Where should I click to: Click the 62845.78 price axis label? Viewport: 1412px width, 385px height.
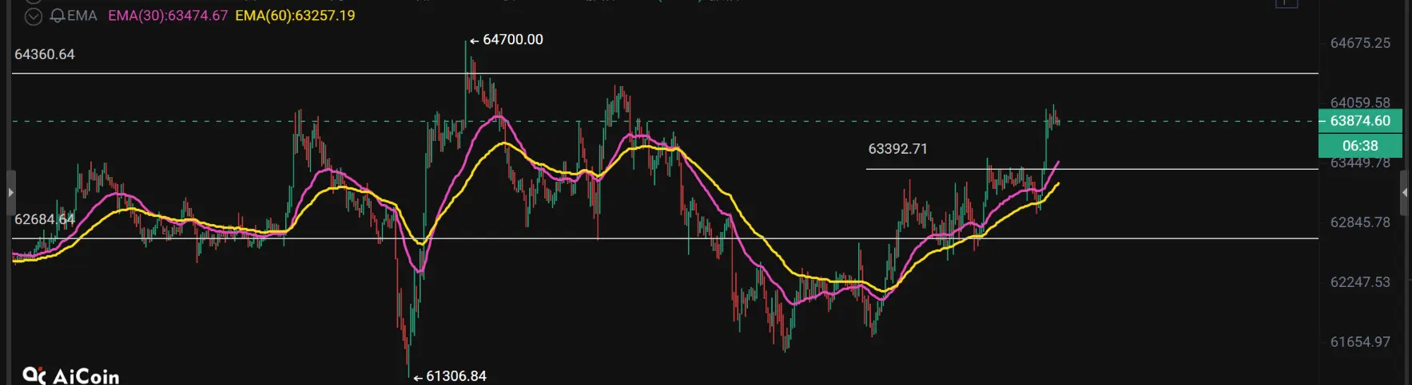coord(1360,222)
